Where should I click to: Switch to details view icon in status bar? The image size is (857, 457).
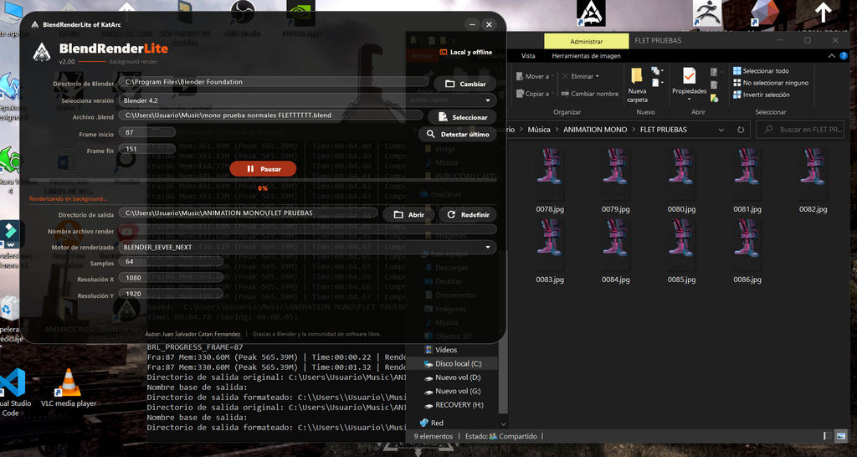[829, 436]
